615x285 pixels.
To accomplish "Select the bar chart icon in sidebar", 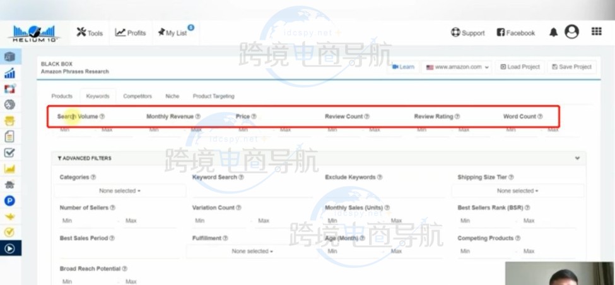I will coord(9,74).
